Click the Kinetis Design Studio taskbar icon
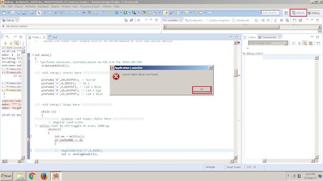This screenshot has height=181, width=323. [56, 176]
